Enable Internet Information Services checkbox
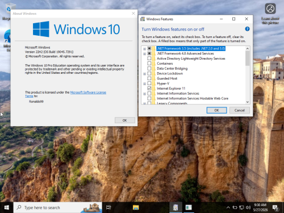 (x=149, y=93)
